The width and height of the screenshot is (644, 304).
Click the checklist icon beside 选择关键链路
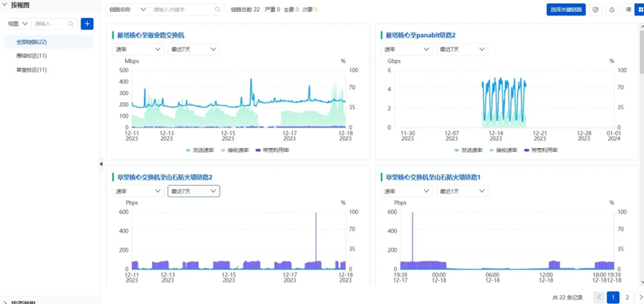point(596,10)
